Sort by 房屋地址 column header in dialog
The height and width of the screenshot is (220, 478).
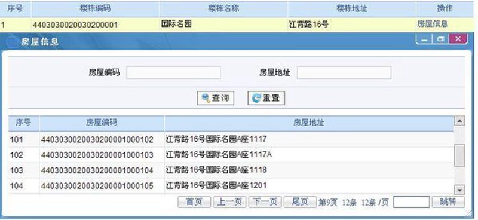point(309,123)
